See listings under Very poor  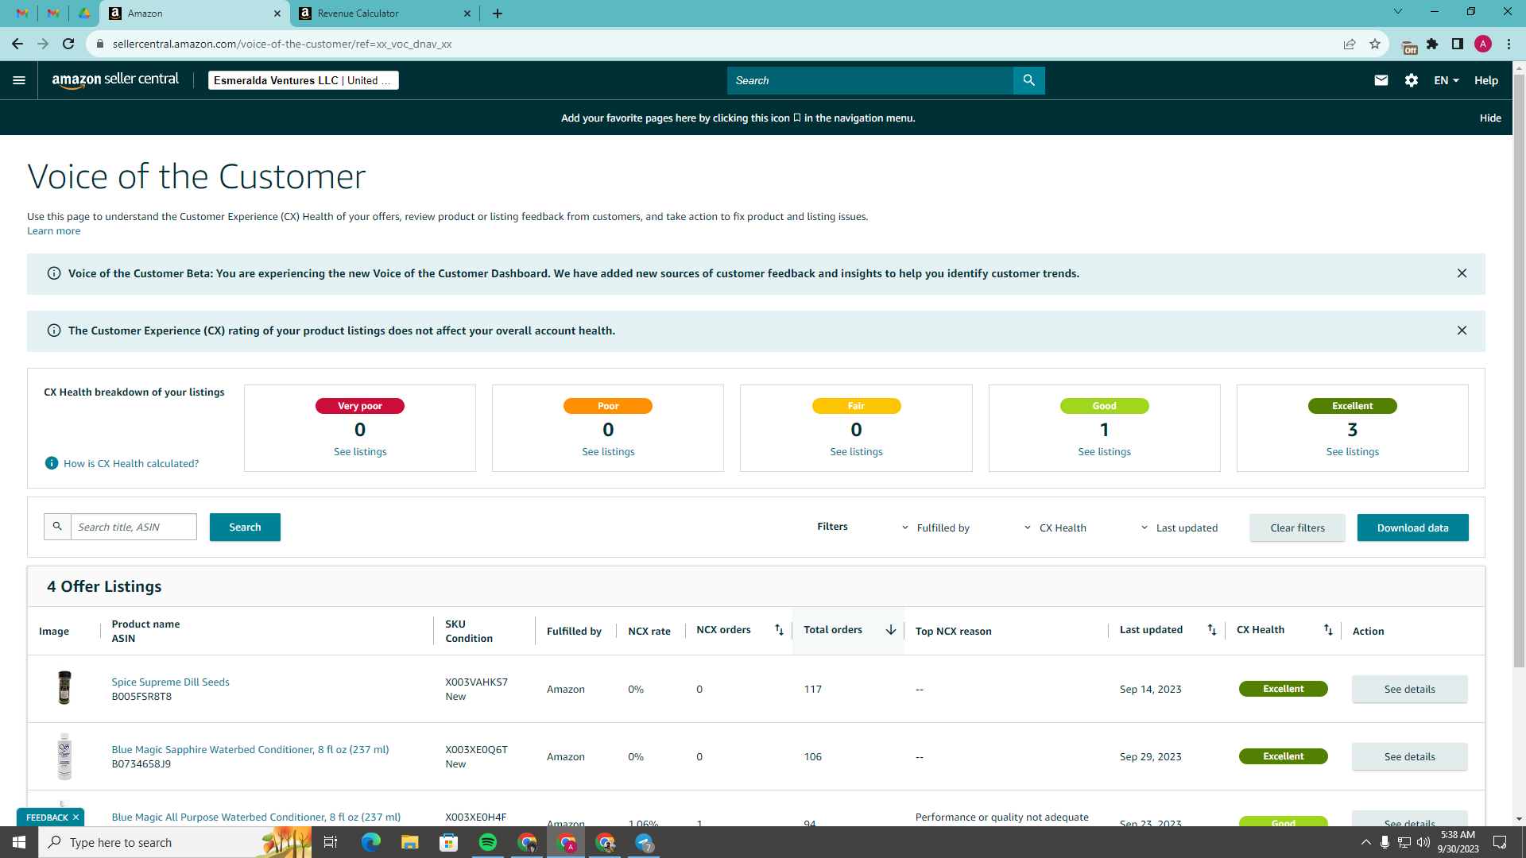(360, 452)
